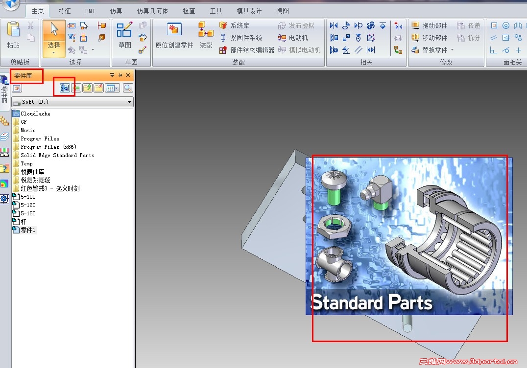Click the Center-Plane relationship icon

click(371, 50)
